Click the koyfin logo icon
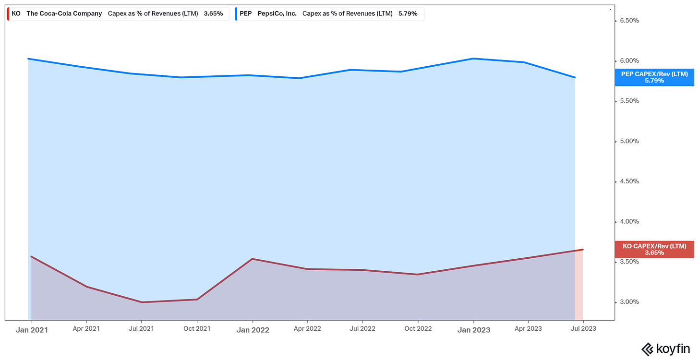Screen dimensions: 699x361 (647, 349)
